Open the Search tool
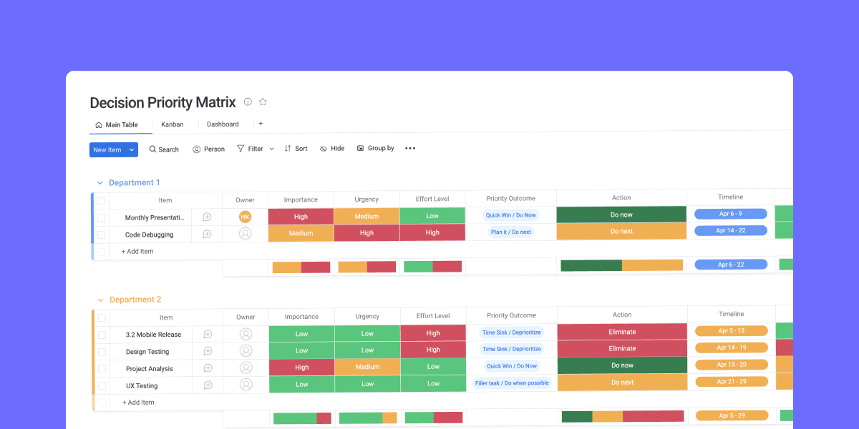This screenshot has width=859, height=429. point(164,149)
